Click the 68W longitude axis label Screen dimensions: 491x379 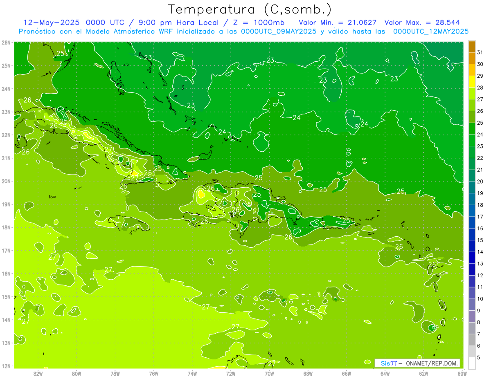pyautogui.click(x=308, y=373)
